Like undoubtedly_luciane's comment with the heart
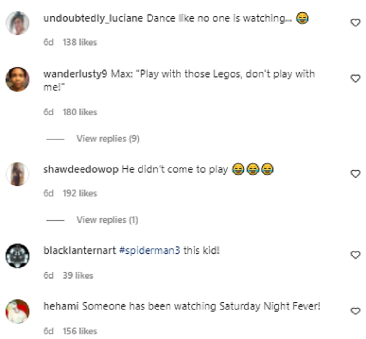 pos(355,23)
